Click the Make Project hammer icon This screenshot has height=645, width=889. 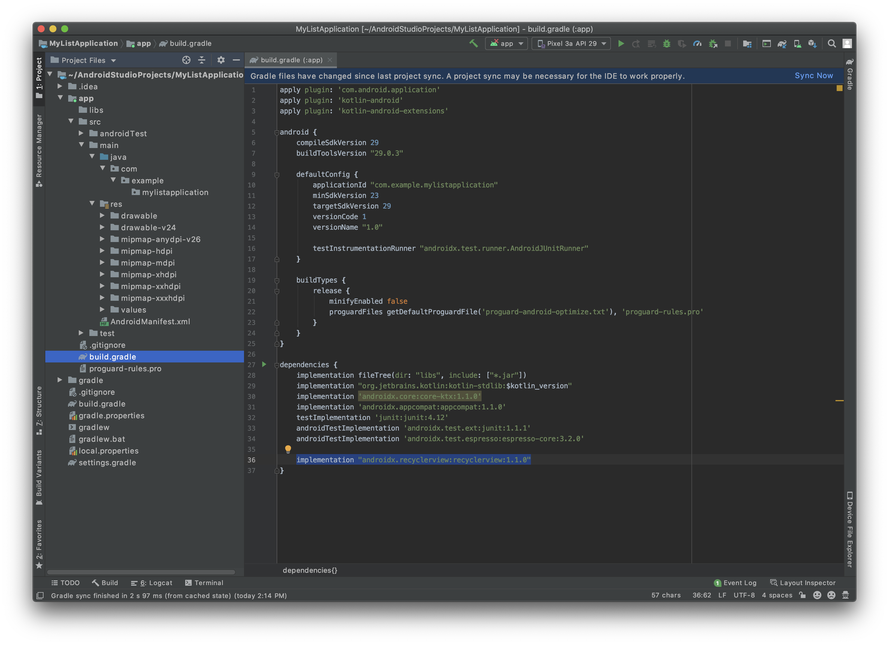[x=474, y=43]
